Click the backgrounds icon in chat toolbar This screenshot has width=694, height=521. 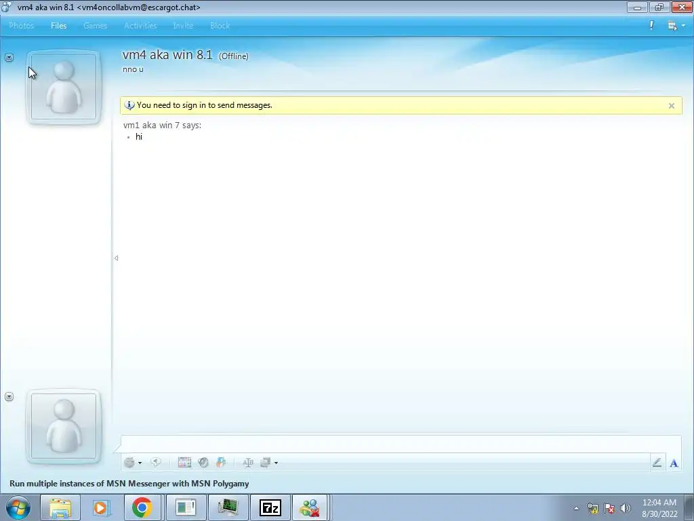pyautogui.click(x=221, y=463)
